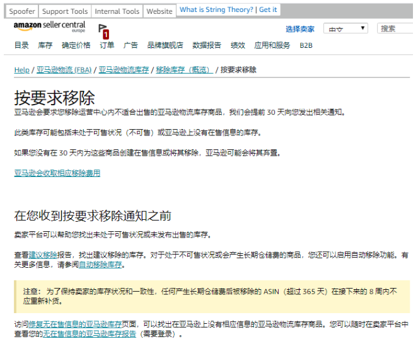The height and width of the screenshot is (344, 418).
Task: Click the yellow 注意 notice box
Action: (212, 297)
